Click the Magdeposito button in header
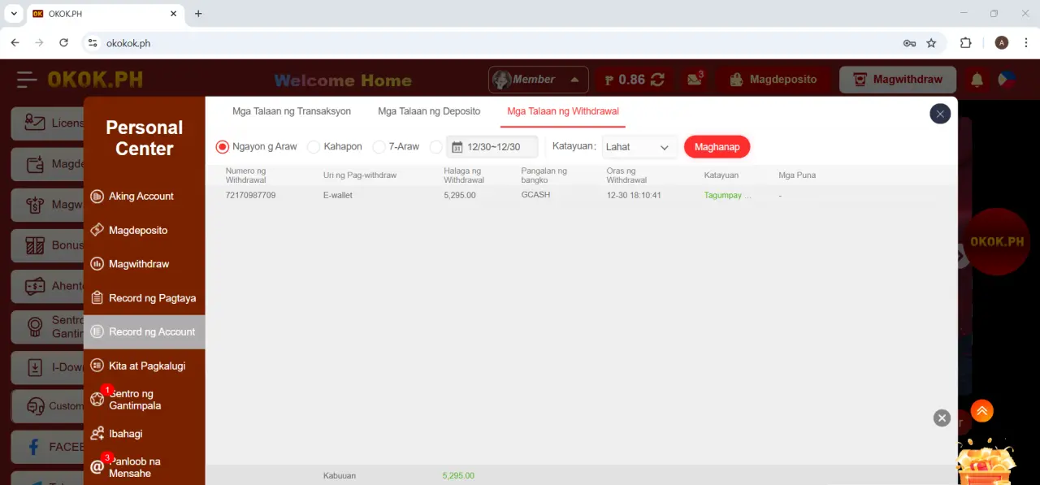Image resolution: width=1040 pixels, height=485 pixels. [x=772, y=80]
